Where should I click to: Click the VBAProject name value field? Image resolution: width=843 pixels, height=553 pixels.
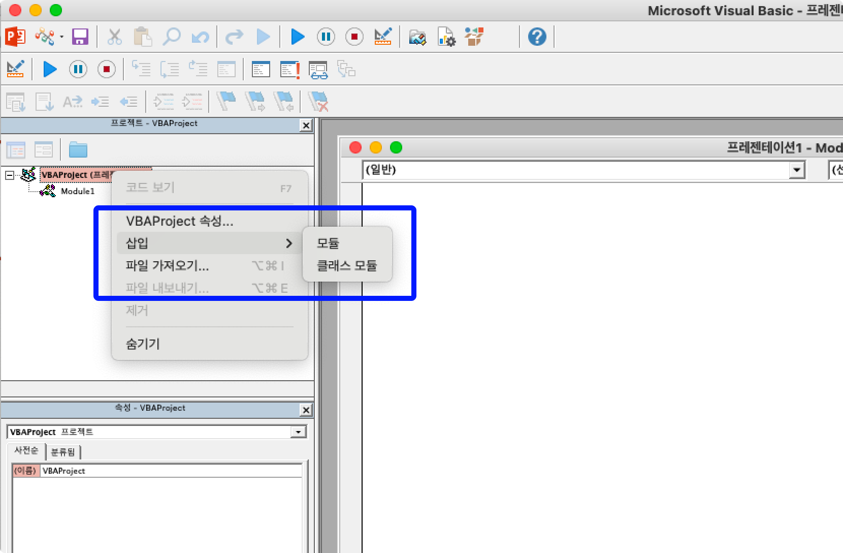coord(171,471)
